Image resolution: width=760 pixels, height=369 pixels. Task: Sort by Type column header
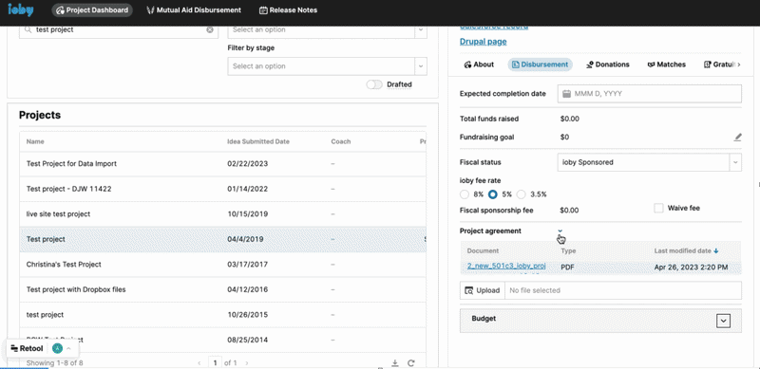568,250
